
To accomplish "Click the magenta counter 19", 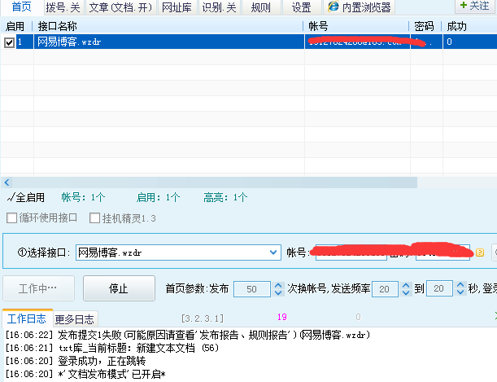I will pyautogui.click(x=281, y=317).
